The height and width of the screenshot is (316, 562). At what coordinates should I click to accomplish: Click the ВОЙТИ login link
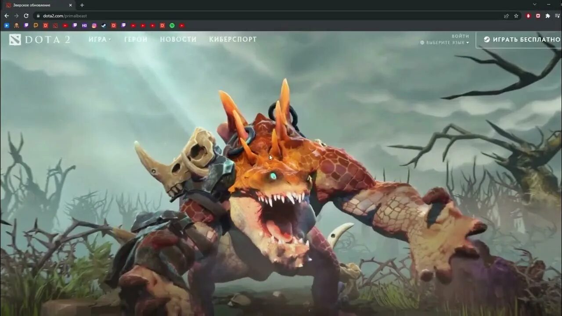pos(461,36)
